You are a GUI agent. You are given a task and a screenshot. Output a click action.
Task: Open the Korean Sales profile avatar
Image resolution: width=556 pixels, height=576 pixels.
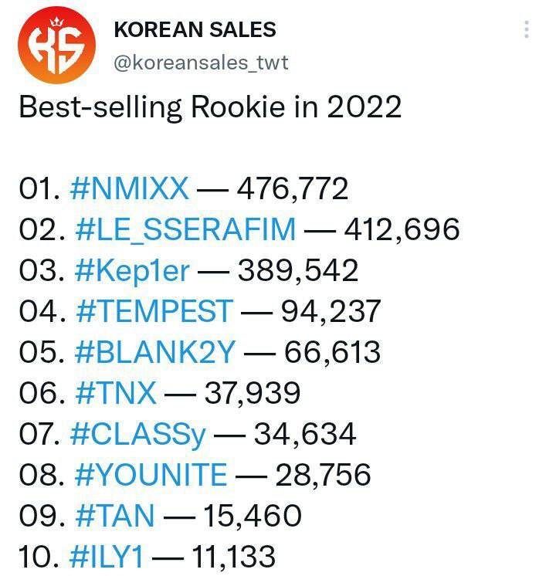click(56, 46)
